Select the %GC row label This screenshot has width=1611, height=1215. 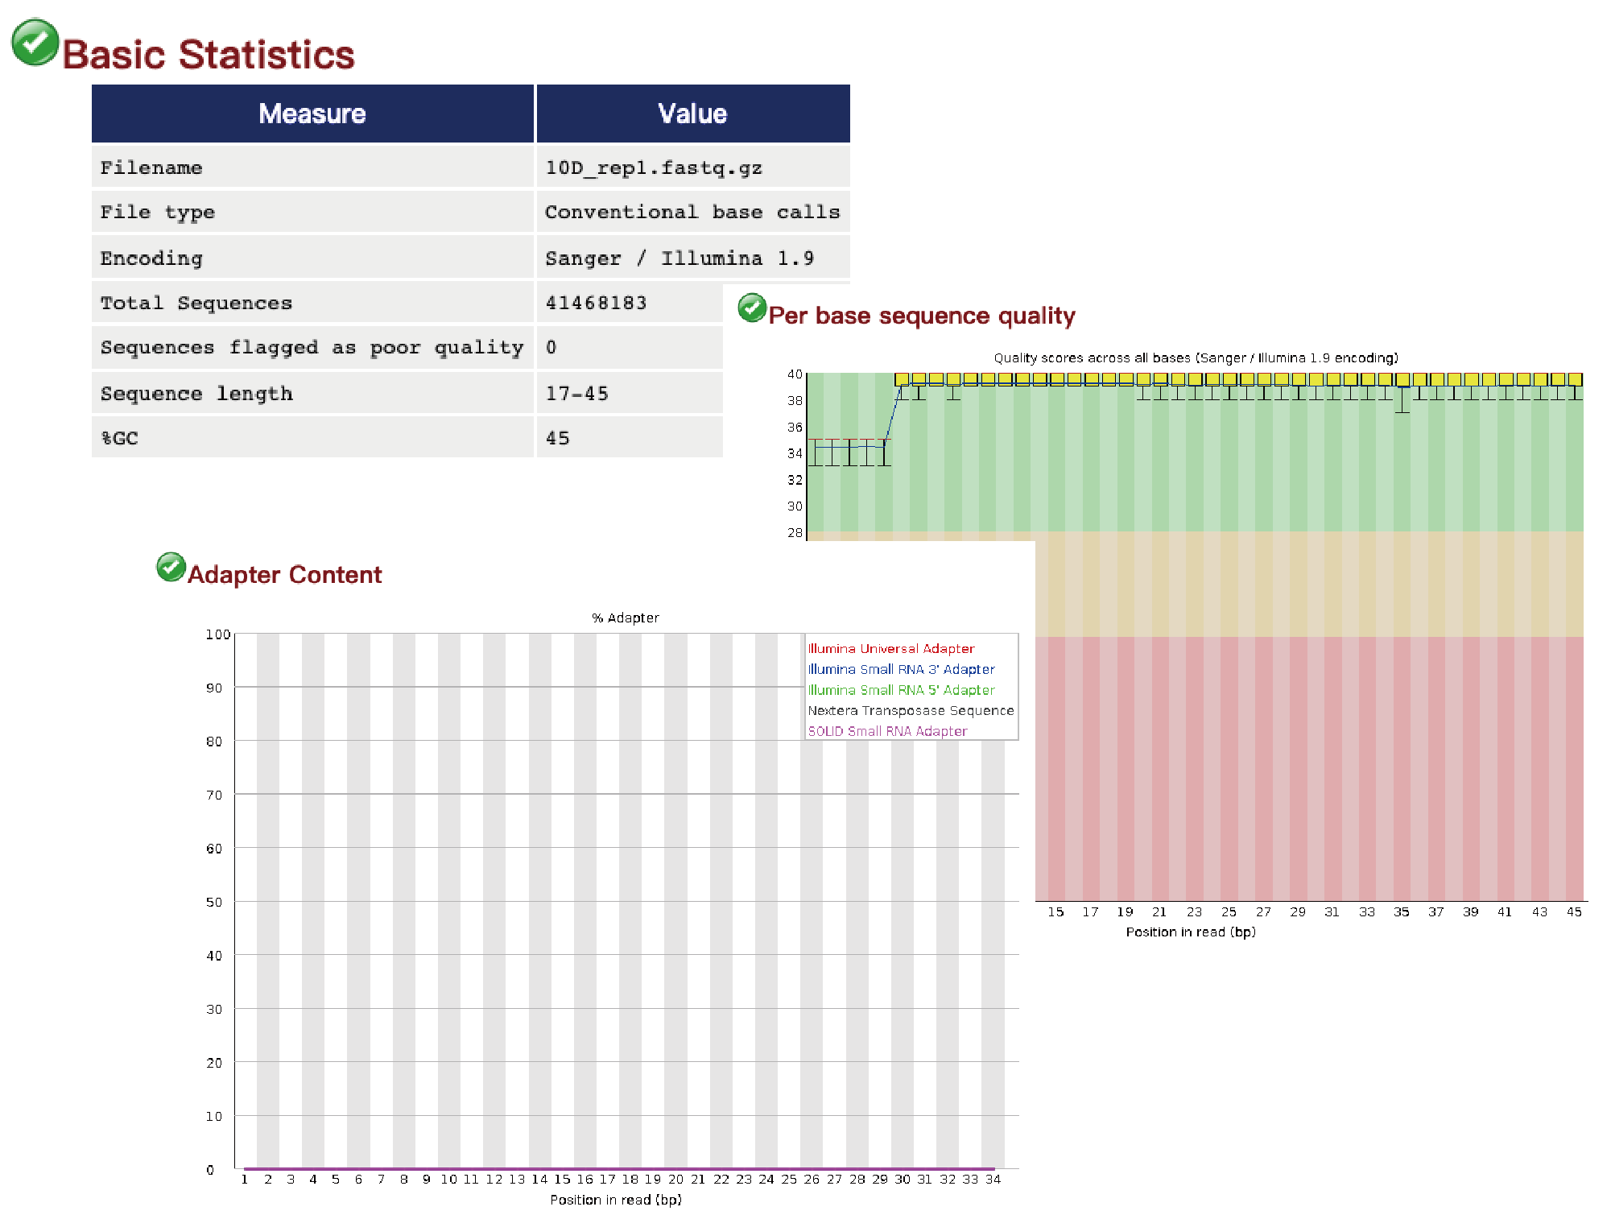tap(119, 439)
